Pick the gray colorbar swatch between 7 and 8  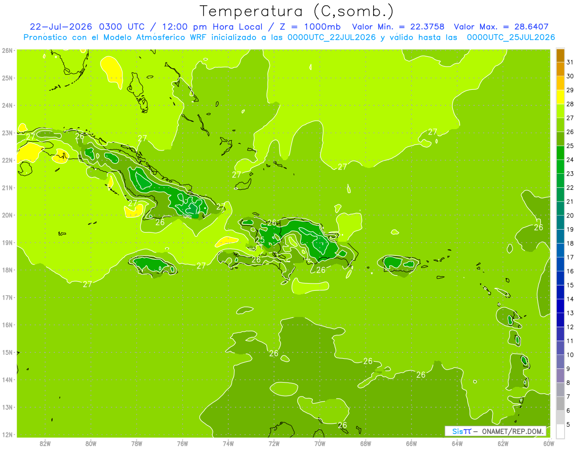pyautogui.click(x=561, y=389)
